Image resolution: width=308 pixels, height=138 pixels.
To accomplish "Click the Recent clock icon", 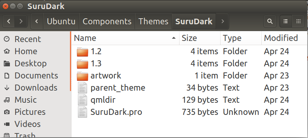I will click(x=7, y=39).
